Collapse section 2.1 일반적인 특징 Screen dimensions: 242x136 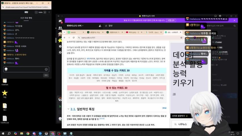[68, 109]
